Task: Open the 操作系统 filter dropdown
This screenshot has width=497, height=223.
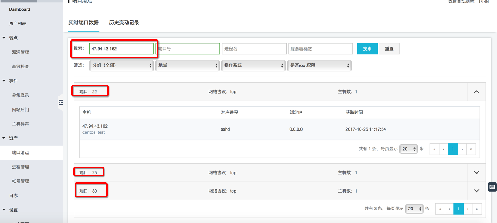Action: click(x=254, y=66)
